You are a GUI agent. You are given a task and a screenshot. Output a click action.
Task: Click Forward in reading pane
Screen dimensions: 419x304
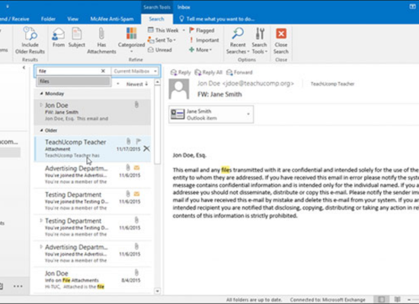pos(239,72)
